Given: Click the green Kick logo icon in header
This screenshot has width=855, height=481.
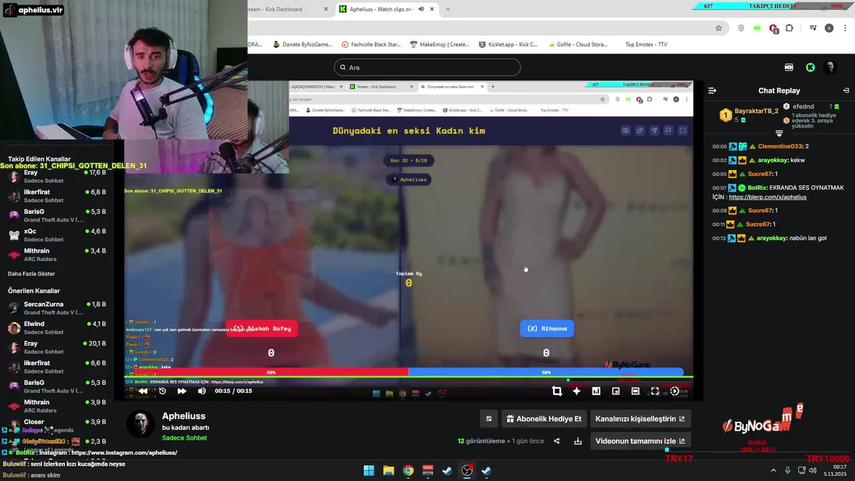Looking at the screenshot, I should pyautogui.click(x=810, y=67).
